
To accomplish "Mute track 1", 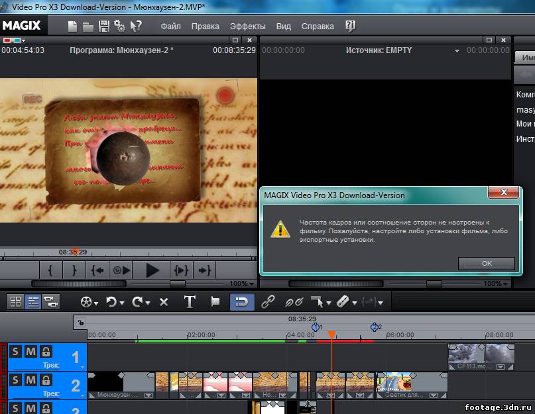I will (x=30, y=351).
